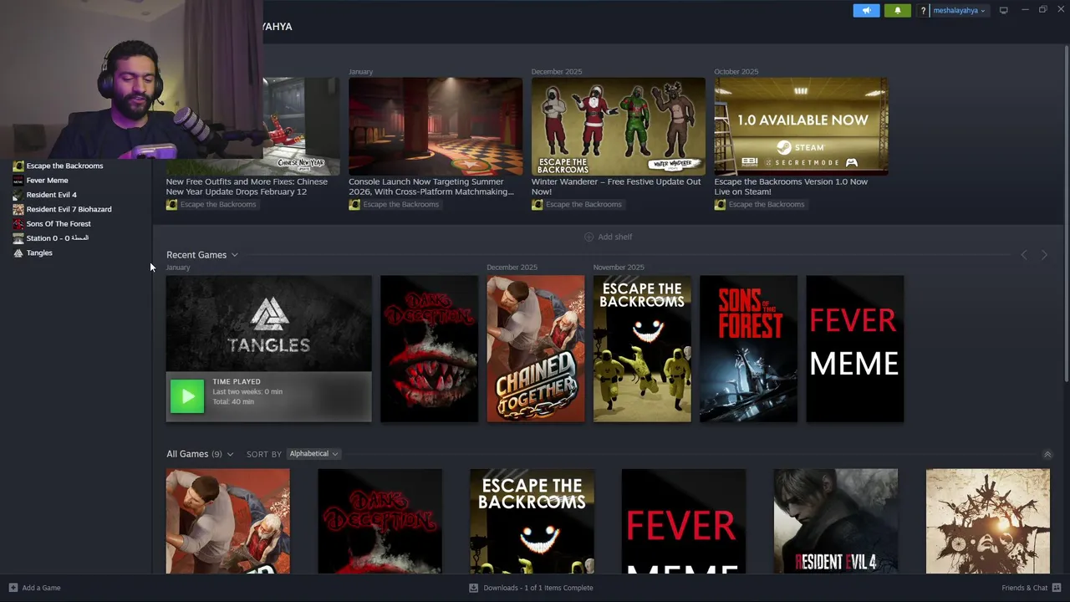Open the help question mark icon
Viewport: 1070px width, 602px height.
click(x=923, y=11)
